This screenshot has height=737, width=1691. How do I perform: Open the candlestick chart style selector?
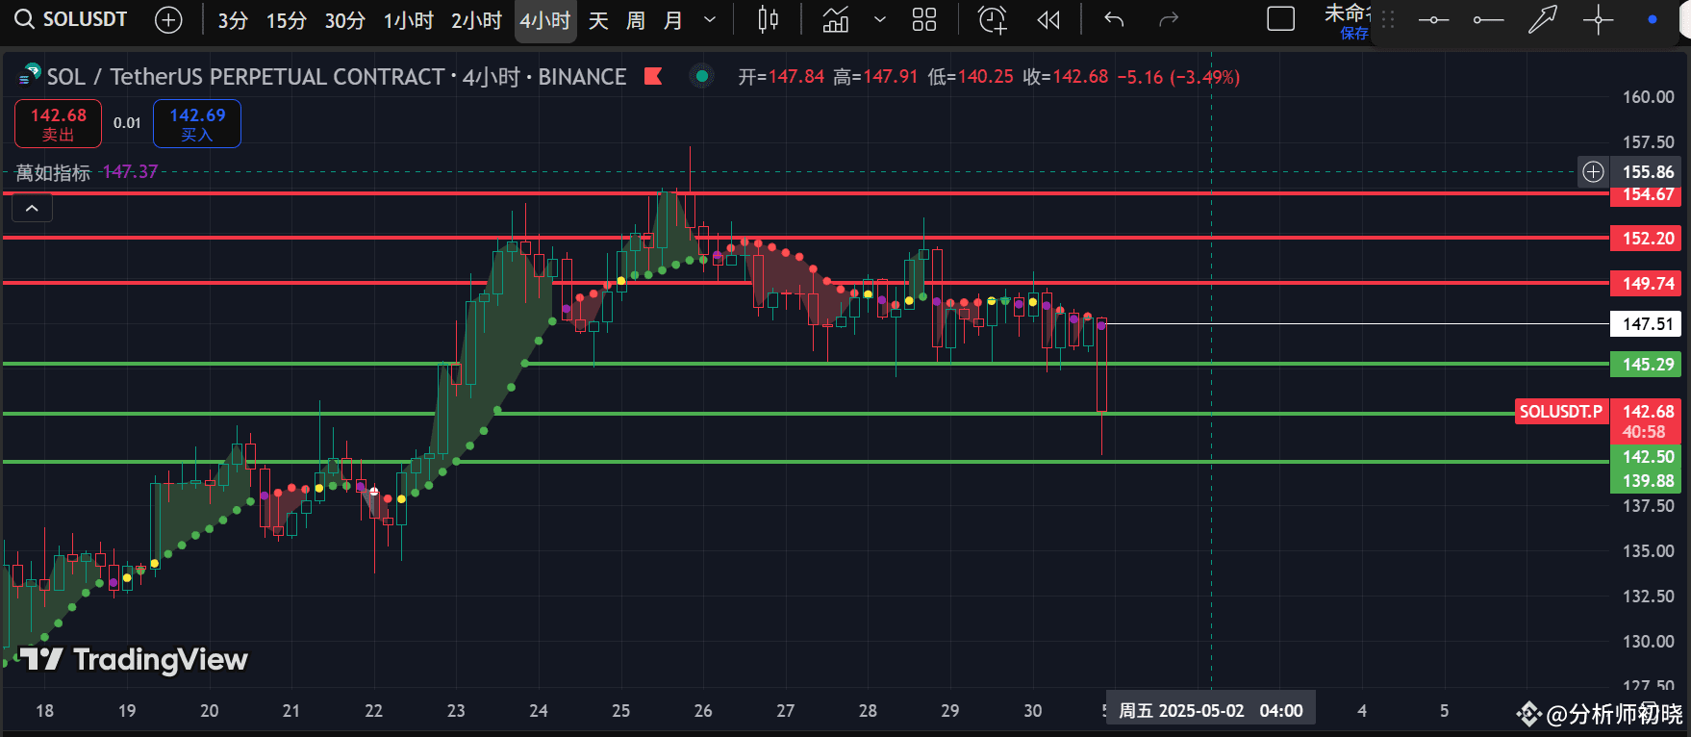pyautogui.click(x=768, y=19)
